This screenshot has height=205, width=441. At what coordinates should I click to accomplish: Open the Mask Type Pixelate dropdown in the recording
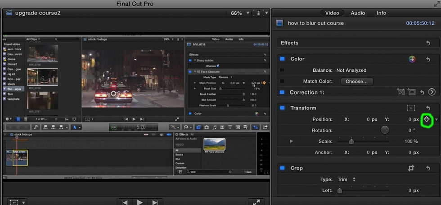tap(225, 77)
